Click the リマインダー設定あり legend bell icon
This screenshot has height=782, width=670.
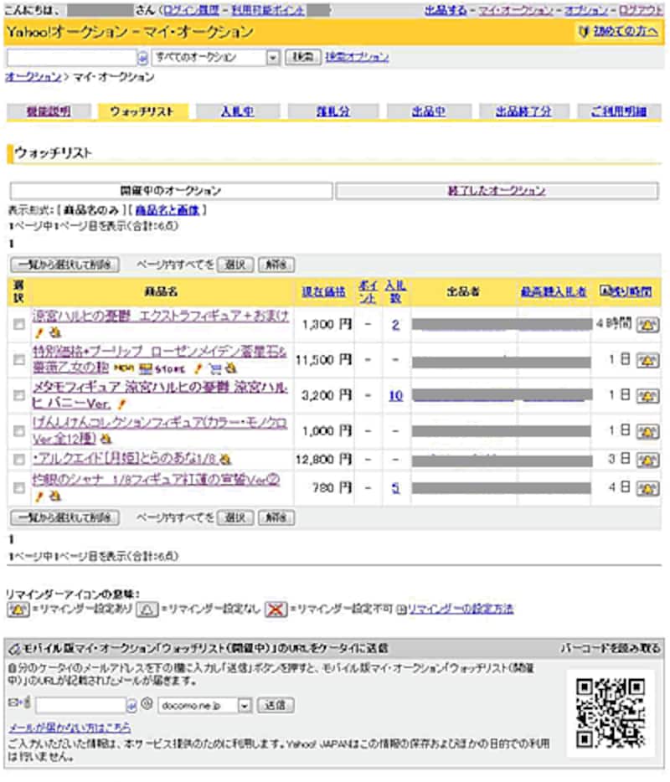coord(18,609)
